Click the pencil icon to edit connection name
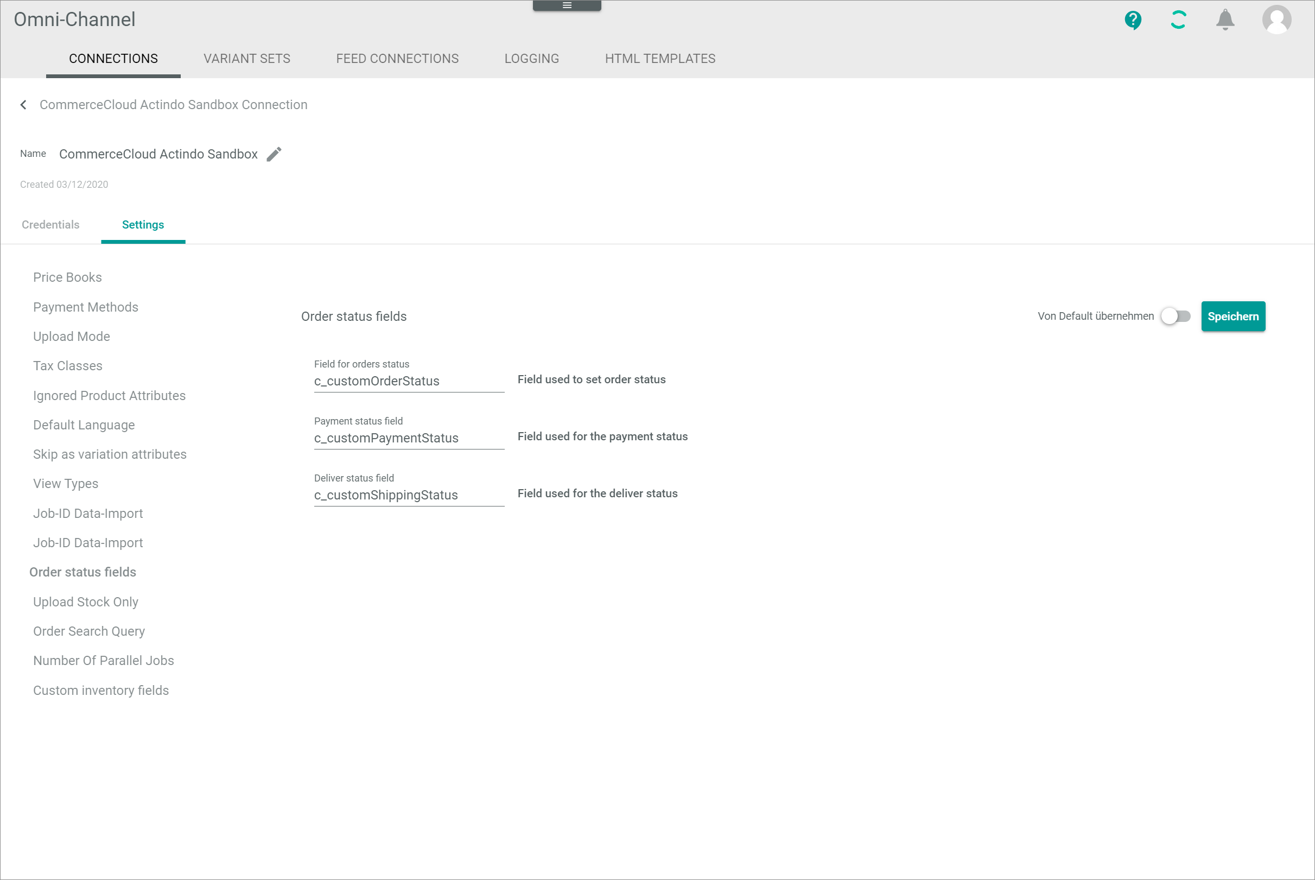The width and height of the screenshot is (1315, 880). click(274, 154)
